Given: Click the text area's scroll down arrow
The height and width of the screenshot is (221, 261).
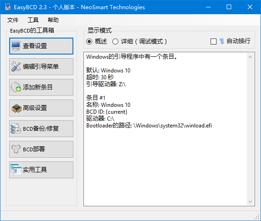Looking at the screenshot, I should (250, 202).
